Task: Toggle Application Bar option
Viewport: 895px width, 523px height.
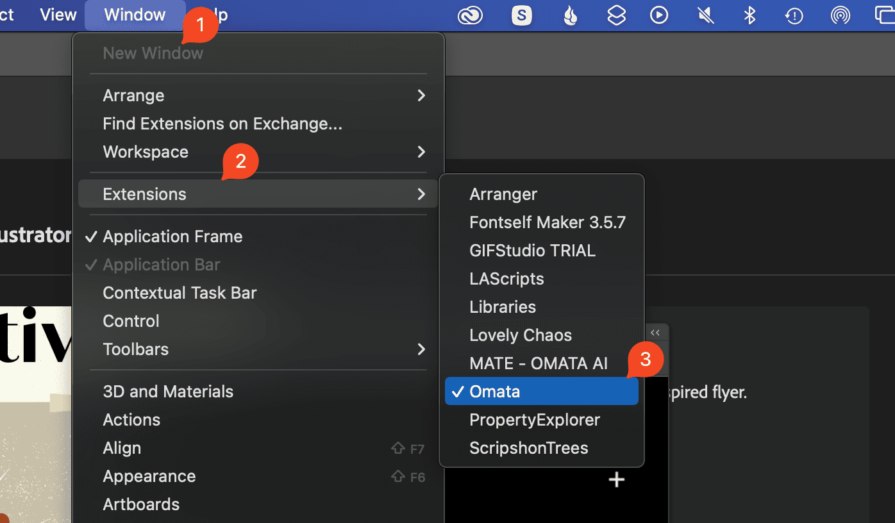Action: tap(258, 265)
